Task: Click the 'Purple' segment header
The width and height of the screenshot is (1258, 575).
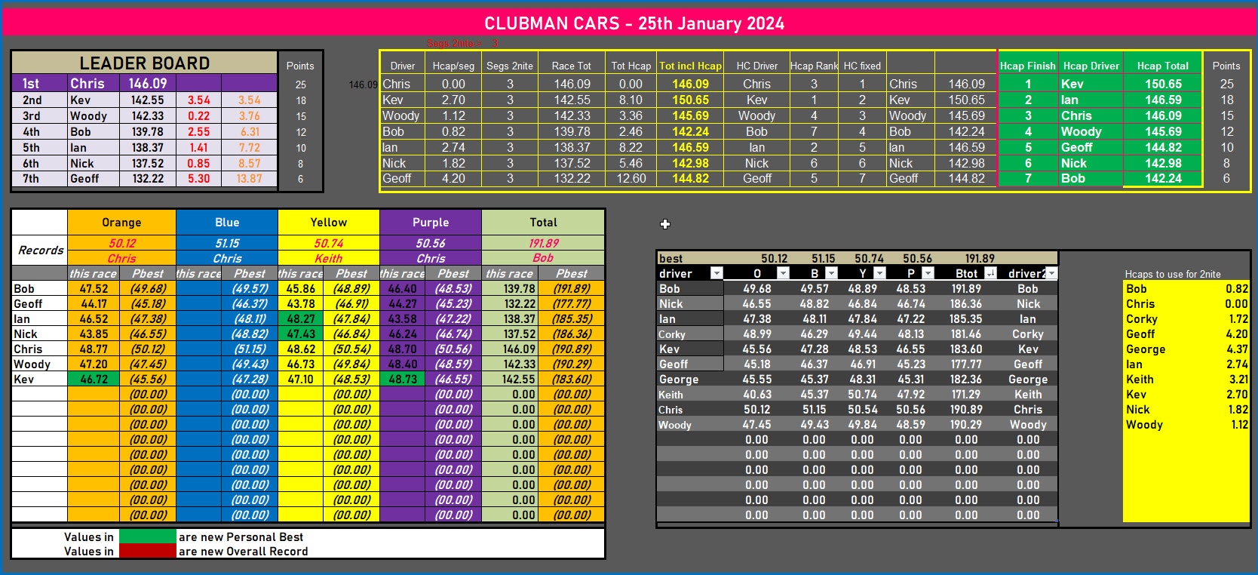Action: pyautogui.click(x=431, y=223)
